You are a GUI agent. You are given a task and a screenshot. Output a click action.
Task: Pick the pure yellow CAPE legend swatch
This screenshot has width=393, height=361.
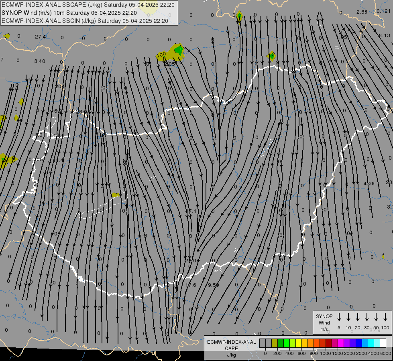tap(299, 343)
